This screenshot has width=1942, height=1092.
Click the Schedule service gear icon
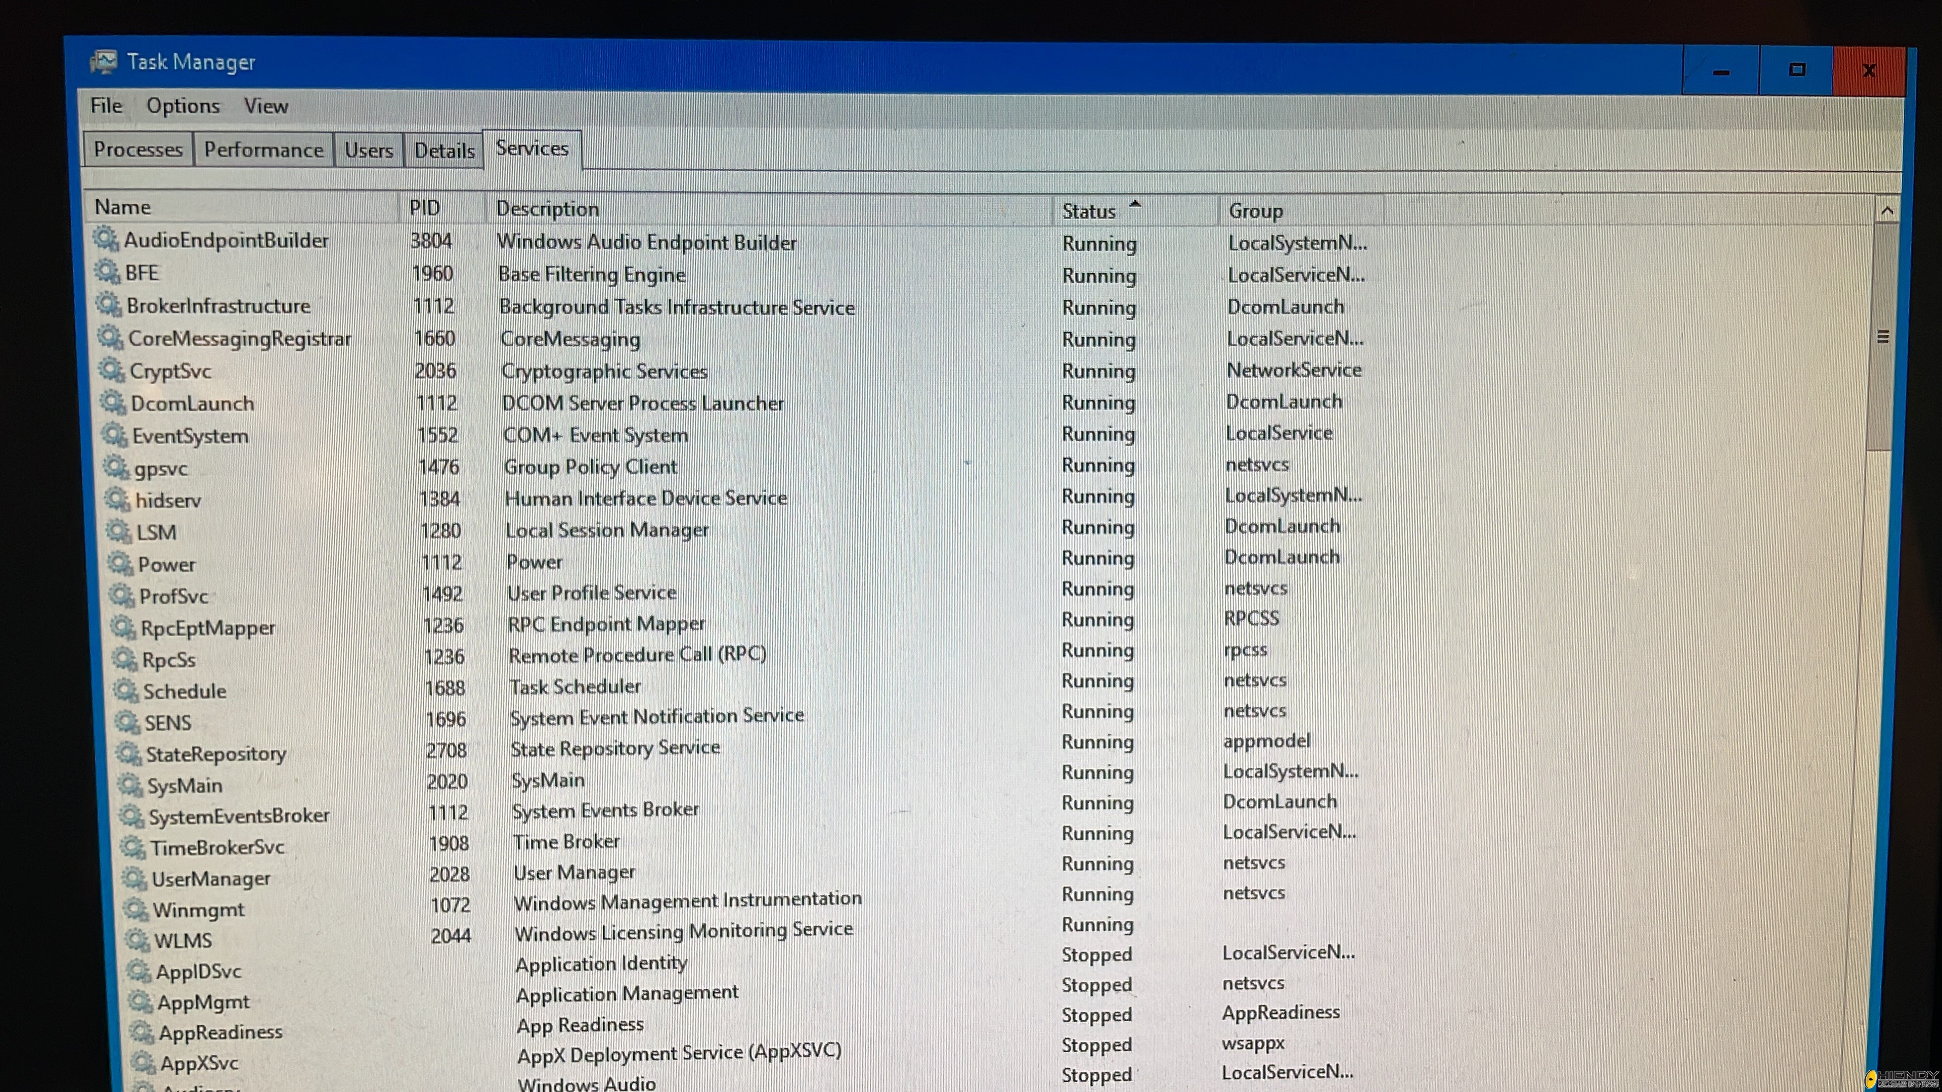[x=125, y=690]
